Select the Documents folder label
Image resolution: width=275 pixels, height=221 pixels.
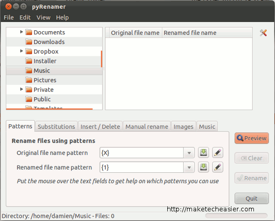coord(49,32)
